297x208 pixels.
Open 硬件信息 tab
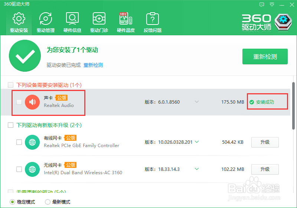tap(72, 23)
